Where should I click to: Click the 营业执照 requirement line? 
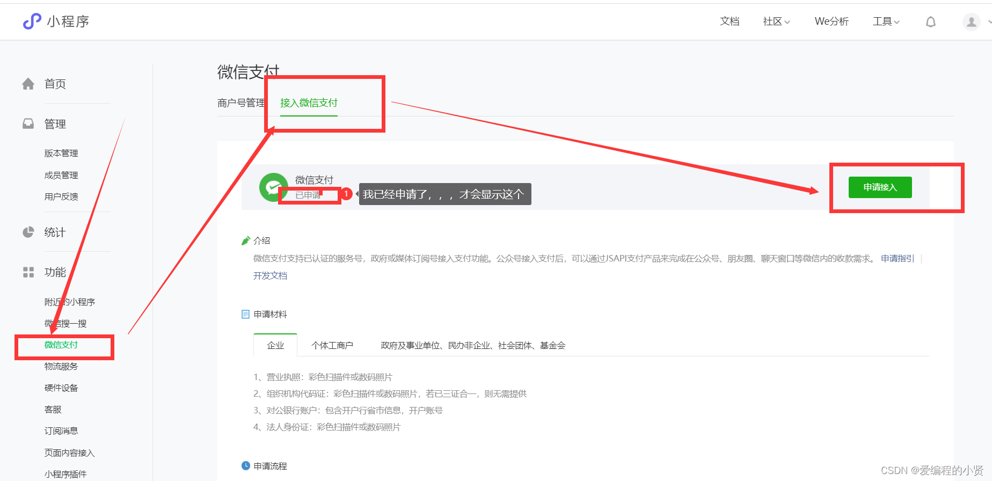tap(323, 377)
